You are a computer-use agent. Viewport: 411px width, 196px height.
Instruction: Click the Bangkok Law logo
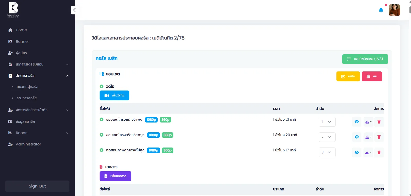click(13, 10)
